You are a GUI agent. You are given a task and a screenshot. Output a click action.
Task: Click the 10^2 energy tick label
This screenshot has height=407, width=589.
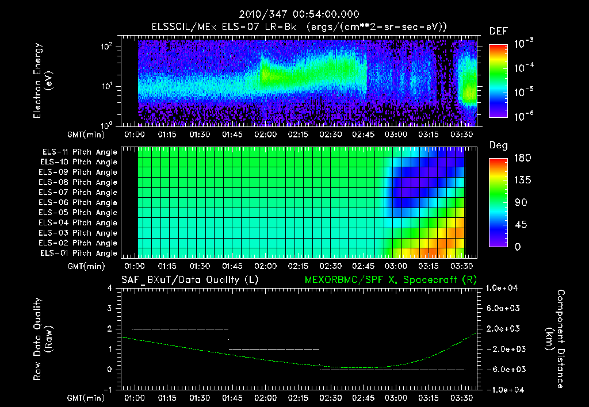point(106,47)
